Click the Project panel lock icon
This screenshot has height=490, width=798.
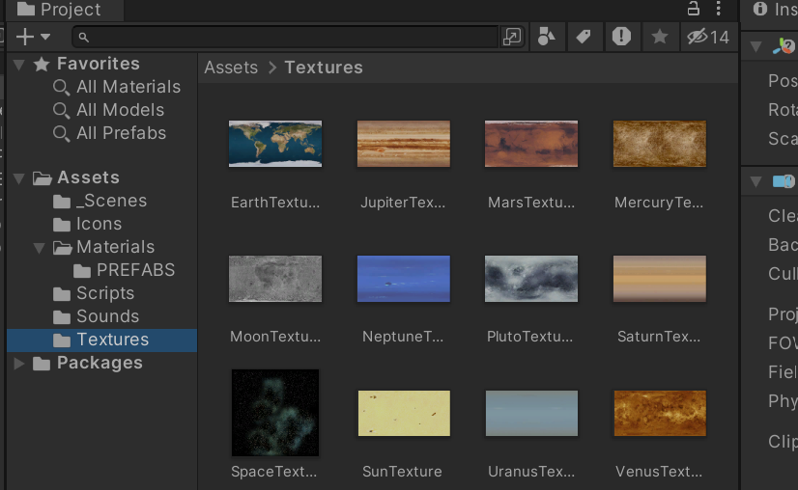pos(693,9)
